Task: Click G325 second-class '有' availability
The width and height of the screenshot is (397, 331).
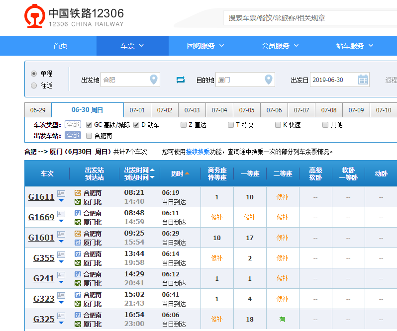Action: 282,320
